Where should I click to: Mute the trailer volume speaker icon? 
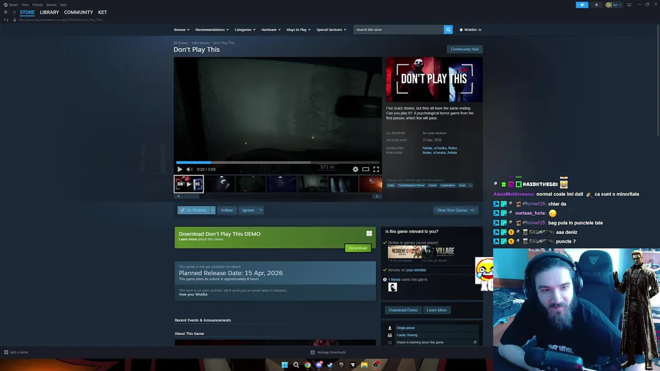point(190,169)
